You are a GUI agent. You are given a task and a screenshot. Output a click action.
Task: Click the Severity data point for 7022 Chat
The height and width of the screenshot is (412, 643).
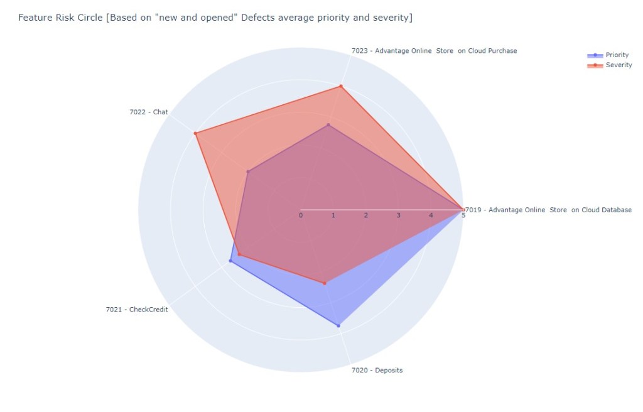tap(196, 133)
